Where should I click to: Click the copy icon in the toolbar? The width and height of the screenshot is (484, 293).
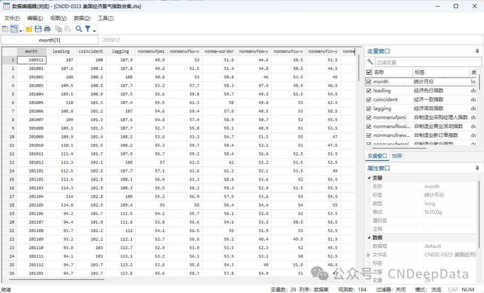[x=58, y=29]
